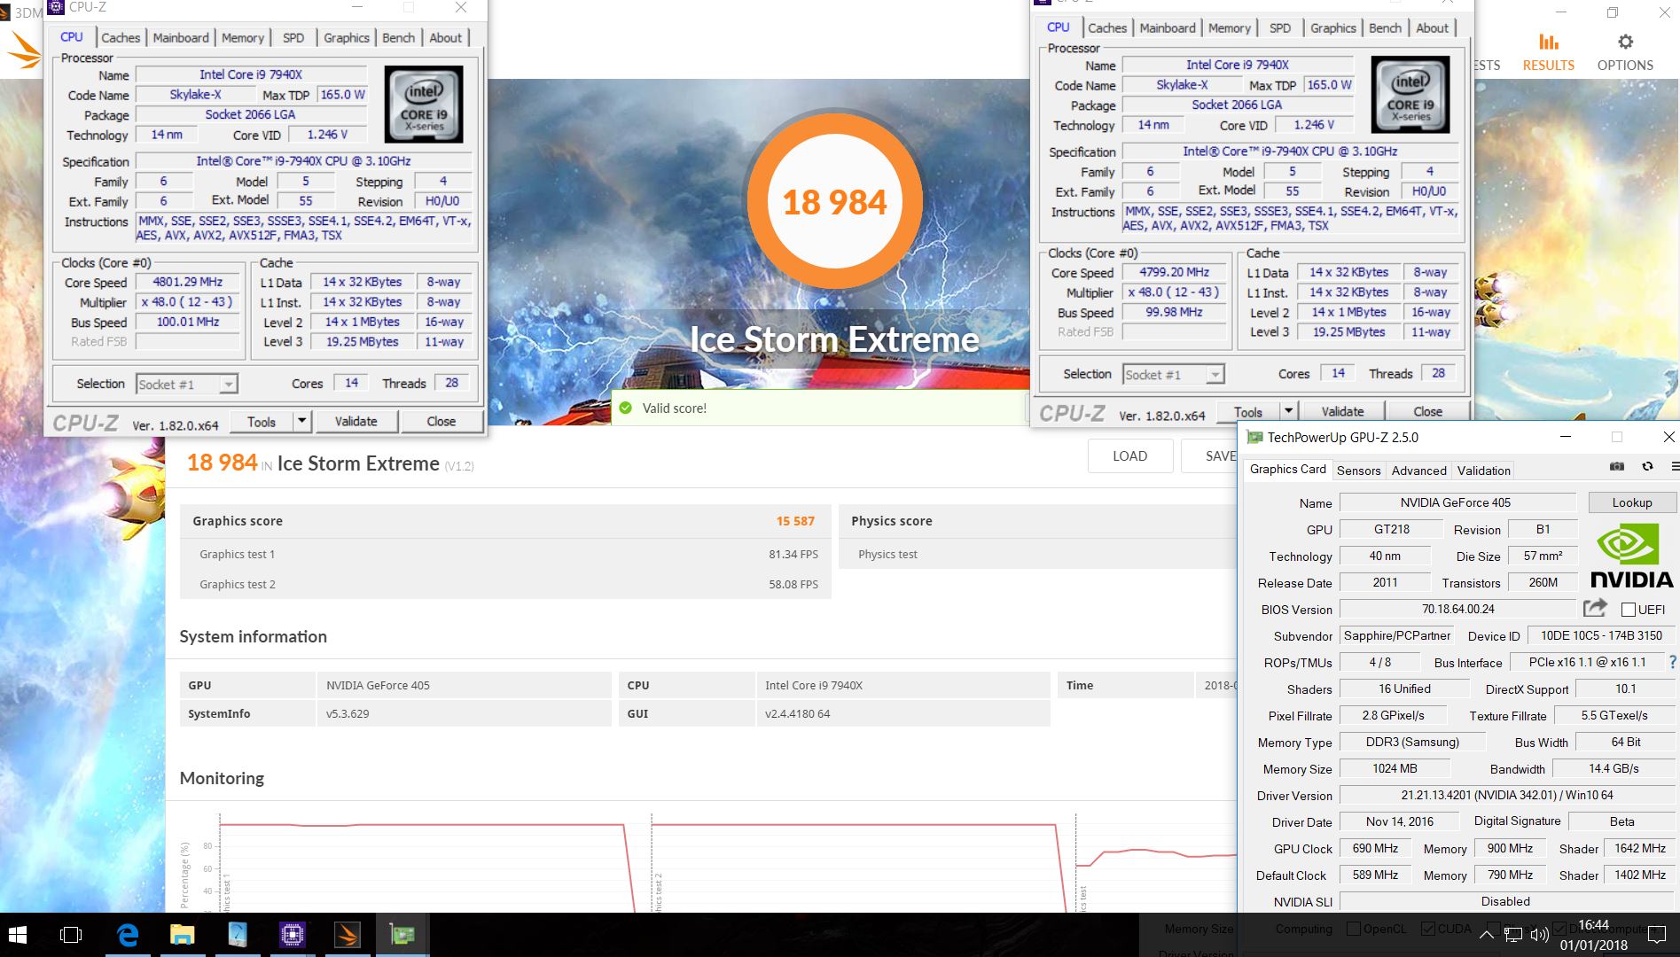This screenshot has height=957, width=1680.
Task: Click Core Speed 4801.29 MHz in left CPU-Z
Action: coord(188,282)
